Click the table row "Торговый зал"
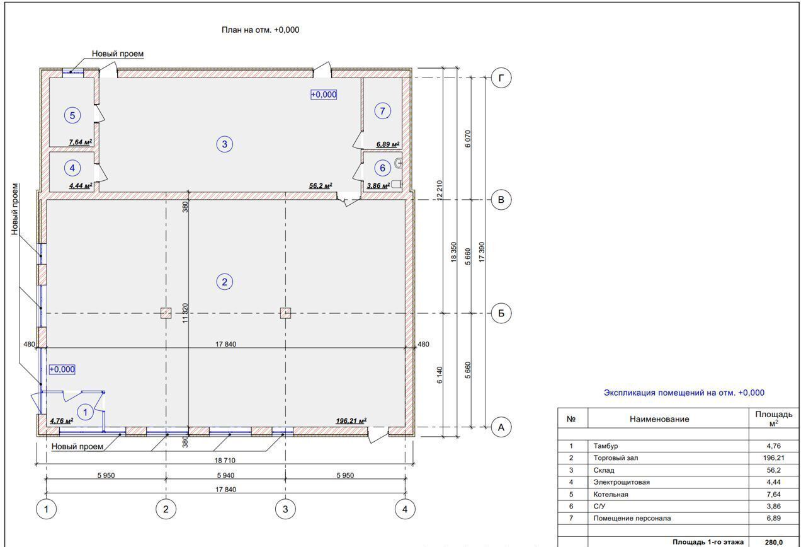 678,458
